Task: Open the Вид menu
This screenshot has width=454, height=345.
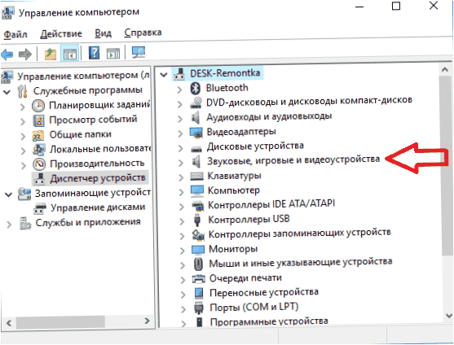Action: point(103,33)
